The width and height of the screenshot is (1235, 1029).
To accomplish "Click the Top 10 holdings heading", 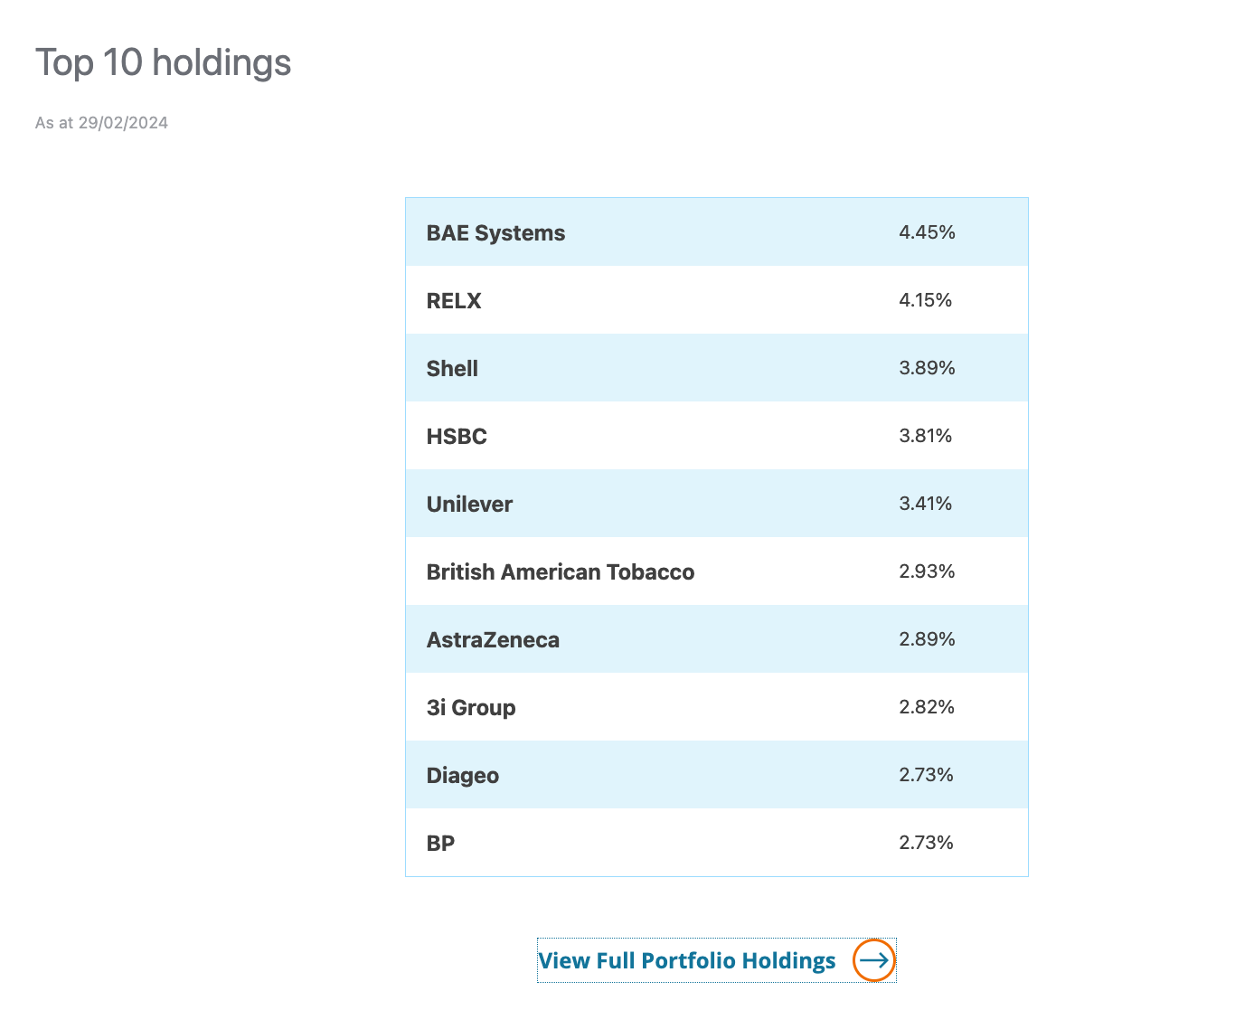I will tap(164, 62).
